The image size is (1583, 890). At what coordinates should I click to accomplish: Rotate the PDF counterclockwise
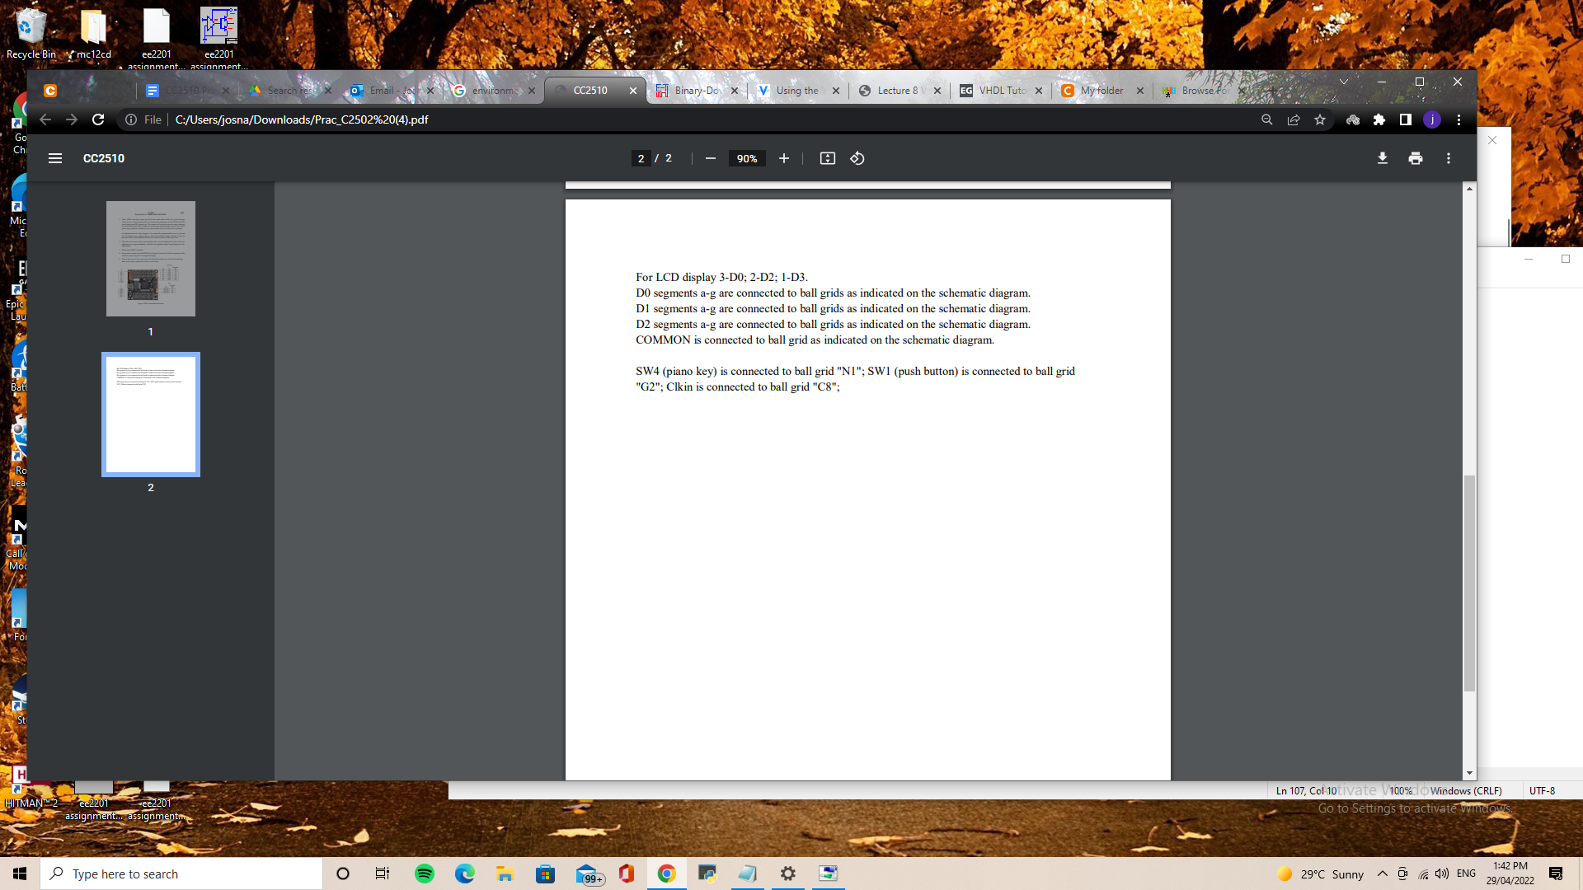pyautogui.click(x=857, y=158)
